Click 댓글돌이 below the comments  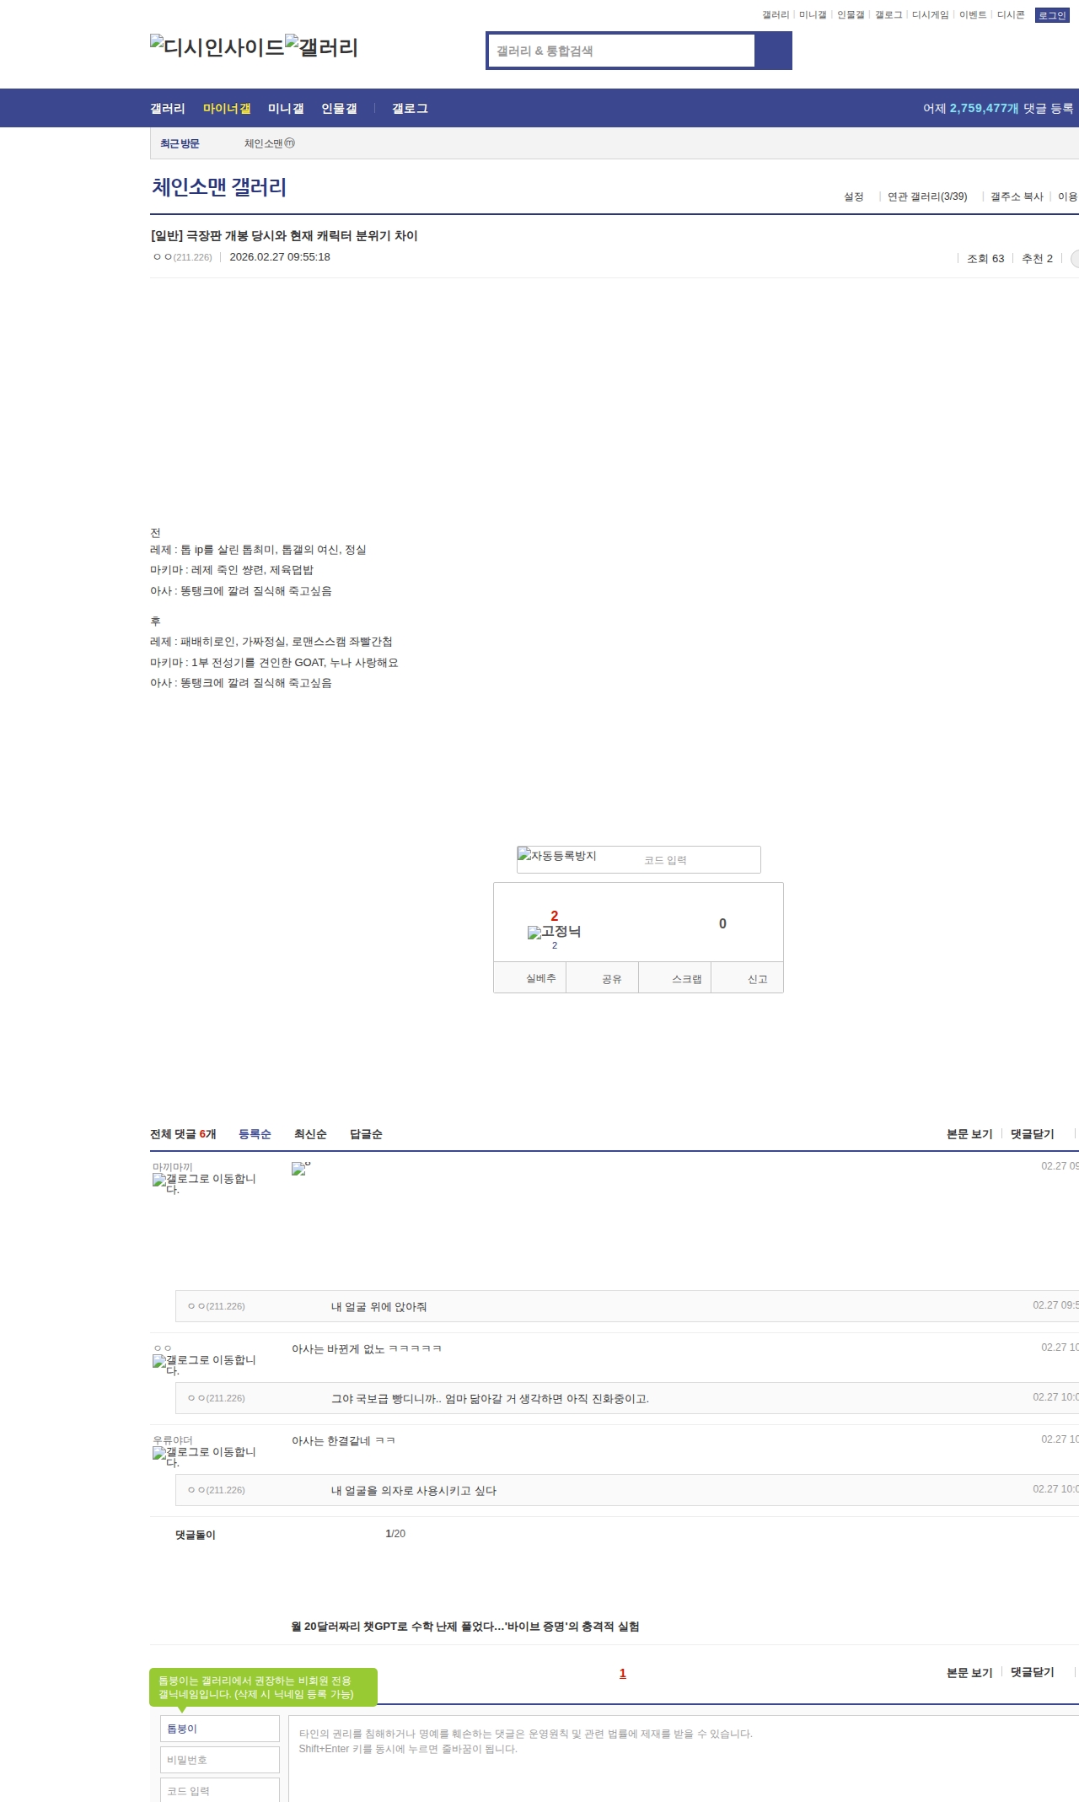pos(196,1535)
